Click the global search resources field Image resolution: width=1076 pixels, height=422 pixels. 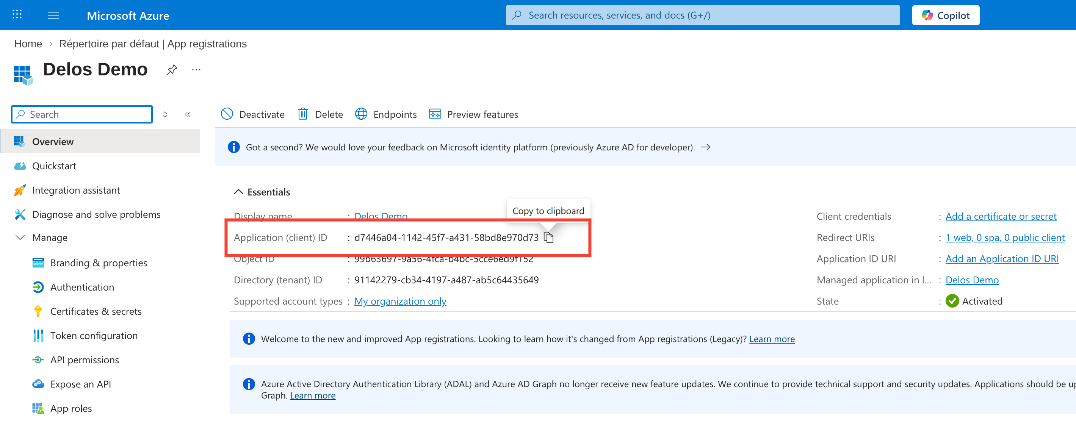point(703,15)
